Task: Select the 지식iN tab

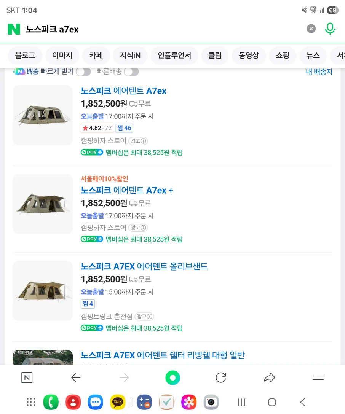Action: (130, 56)
